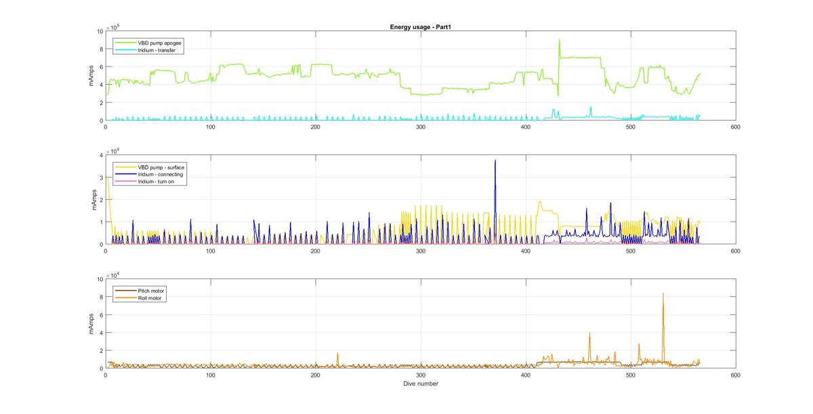Click the tallest blue Iridium connecting spike
This screenshot has height=414, width=813.
pos(495,161)
